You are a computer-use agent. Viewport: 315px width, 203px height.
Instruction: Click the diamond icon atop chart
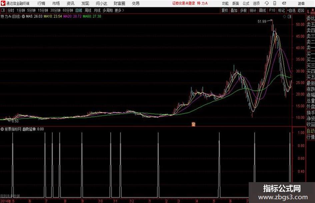coord(284,17)
